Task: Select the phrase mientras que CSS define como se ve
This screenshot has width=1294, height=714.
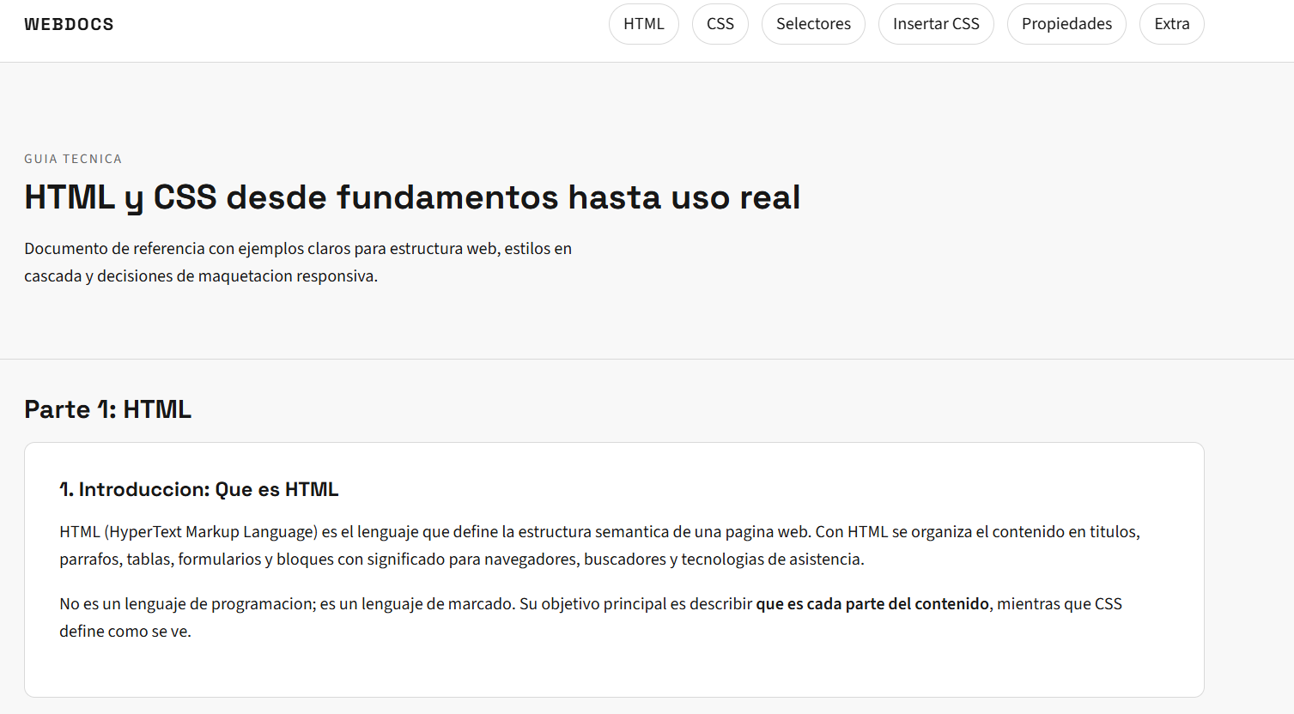Action: 1056,603
